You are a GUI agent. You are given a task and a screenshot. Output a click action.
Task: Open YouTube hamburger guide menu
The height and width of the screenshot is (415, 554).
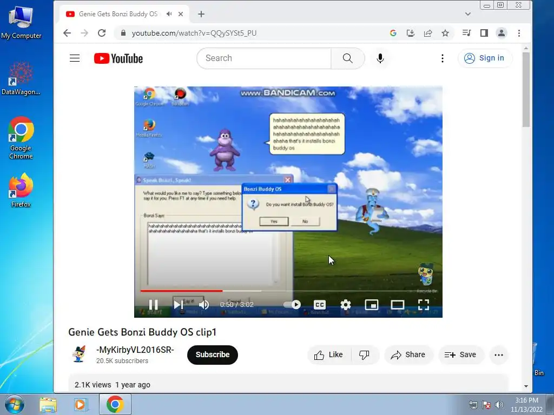point(75,58)
